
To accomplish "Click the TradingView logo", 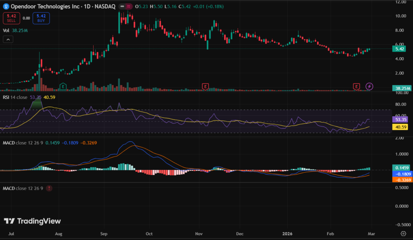I will [x=32, y=221].
